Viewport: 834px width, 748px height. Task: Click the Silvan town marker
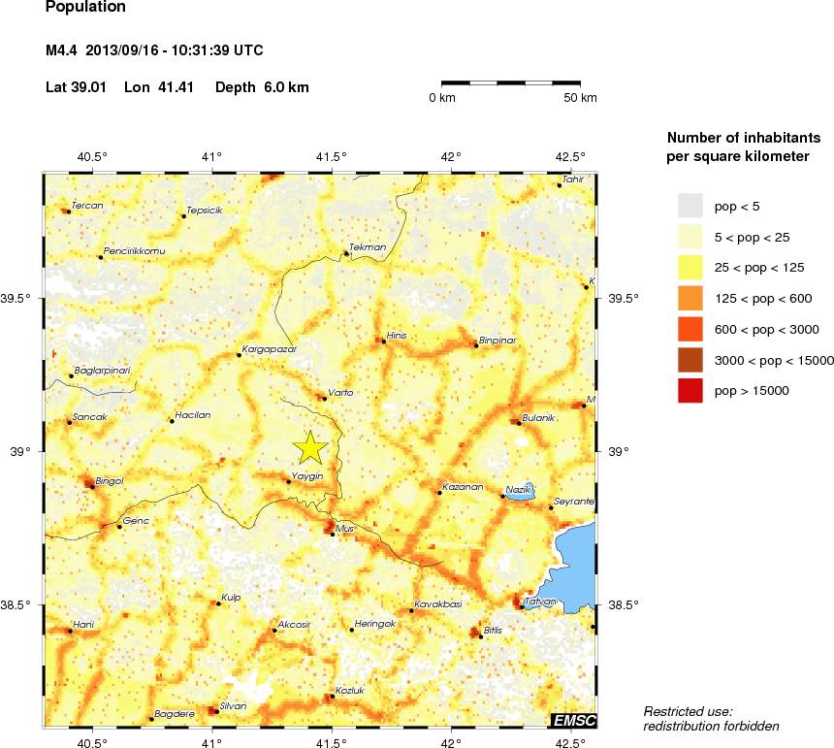(216, 711)
